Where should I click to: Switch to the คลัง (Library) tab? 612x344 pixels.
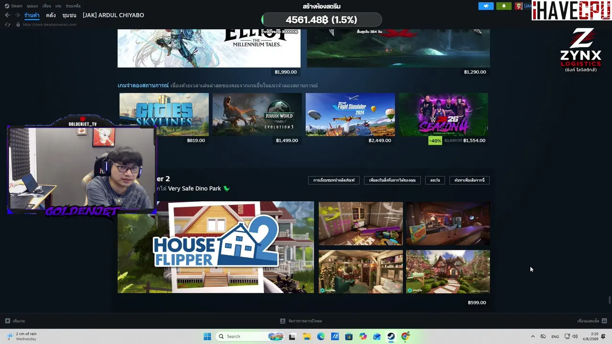(x=51, y=15)
